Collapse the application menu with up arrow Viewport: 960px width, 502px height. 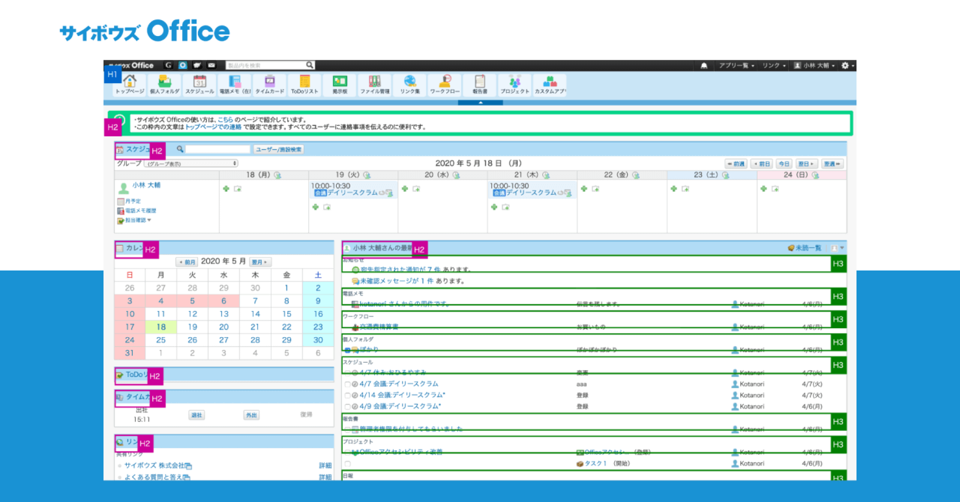point(480,103)
